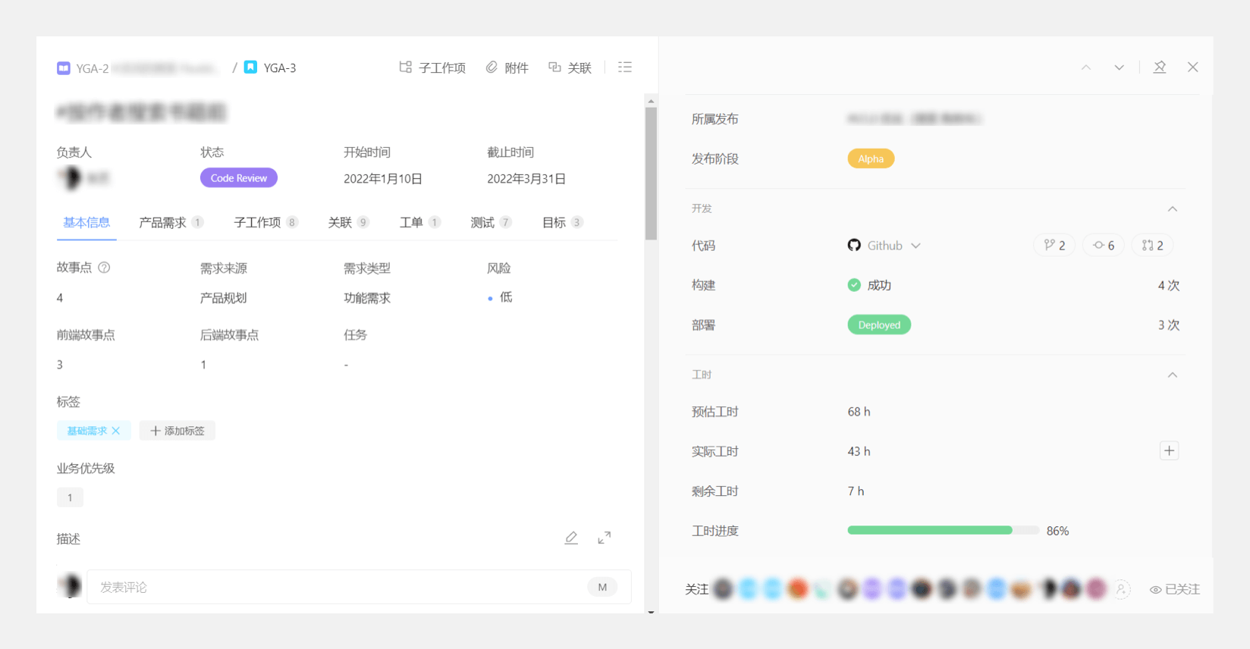Expand the description with the fullscreen icon
The height and width of the screenshot is (649, 1250).
(604, 538)
